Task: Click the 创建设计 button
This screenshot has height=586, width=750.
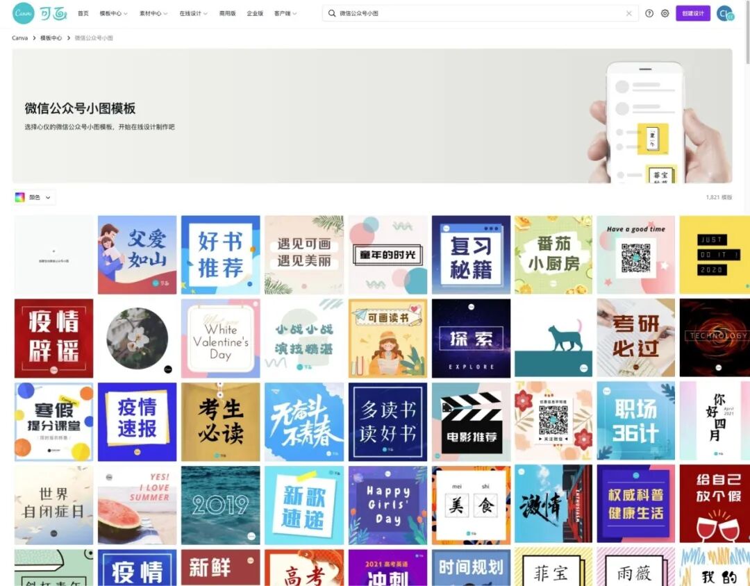Action: coord(692,13)
